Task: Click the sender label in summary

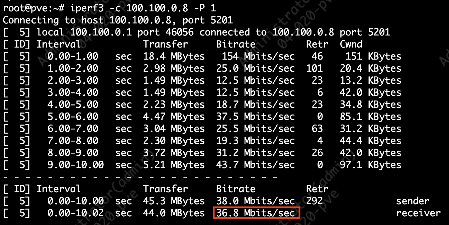Action: [x=413, y=201]
